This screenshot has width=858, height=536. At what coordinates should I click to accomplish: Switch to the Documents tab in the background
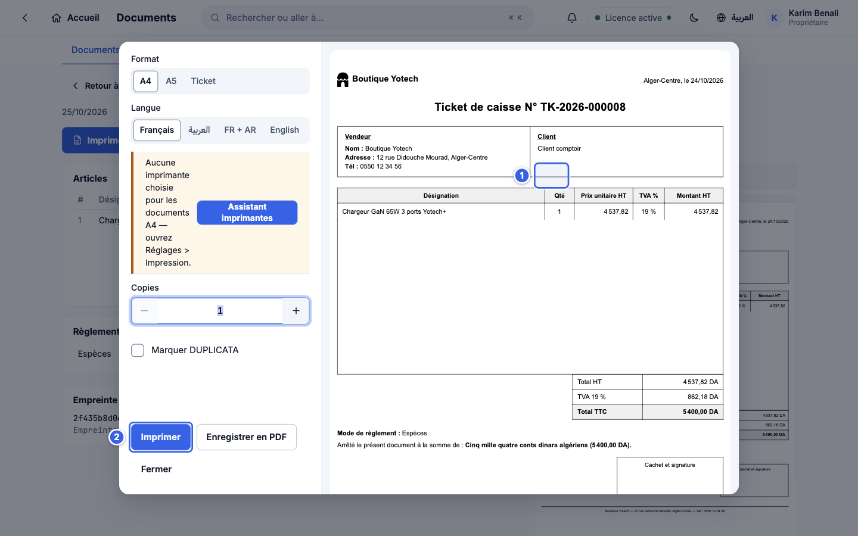click(95, 50)
